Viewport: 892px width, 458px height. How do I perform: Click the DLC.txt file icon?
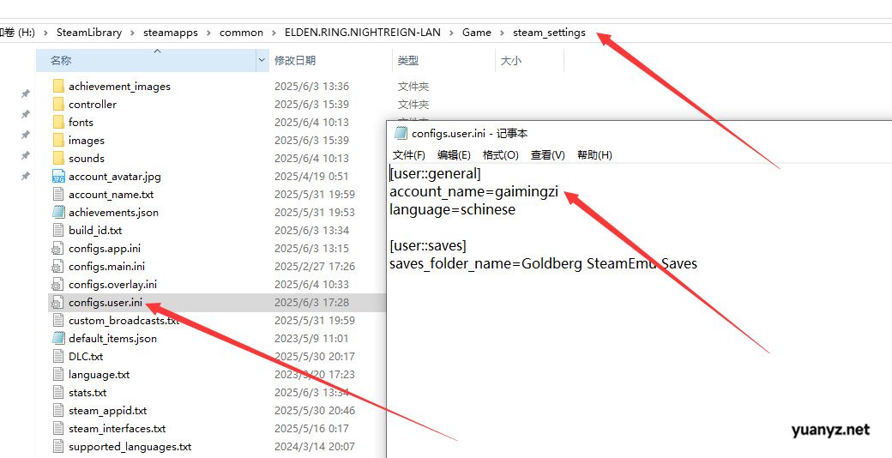pyautogui.click(x=58, y=356)
